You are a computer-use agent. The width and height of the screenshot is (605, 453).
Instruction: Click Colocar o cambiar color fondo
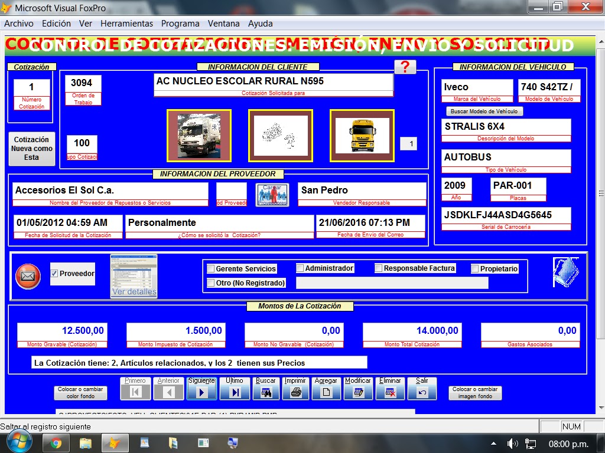(80, 393)
